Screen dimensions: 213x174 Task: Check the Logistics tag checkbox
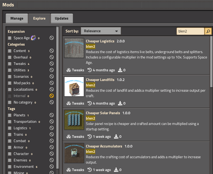pos(10,128)
